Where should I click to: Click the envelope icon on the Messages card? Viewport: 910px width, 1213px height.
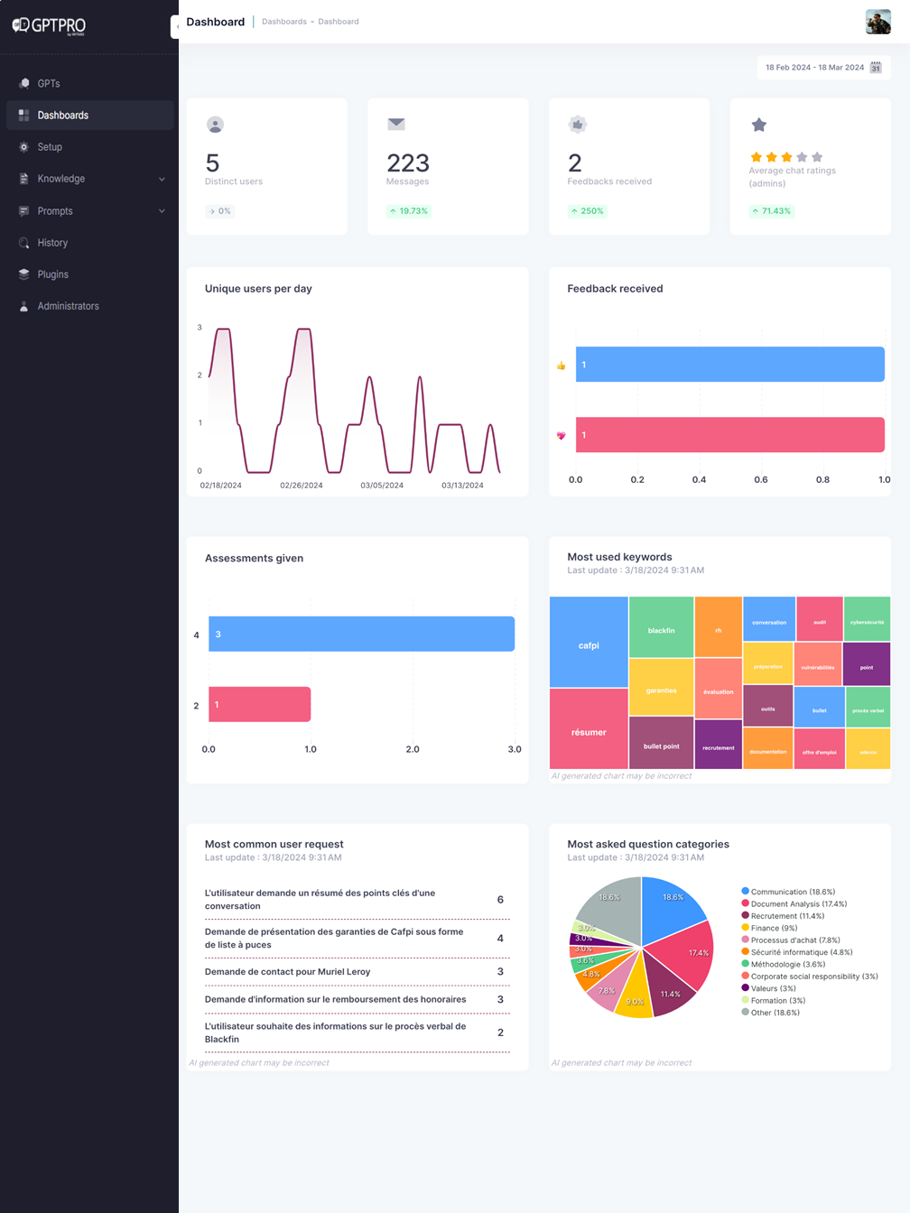[x=395, y=125]
